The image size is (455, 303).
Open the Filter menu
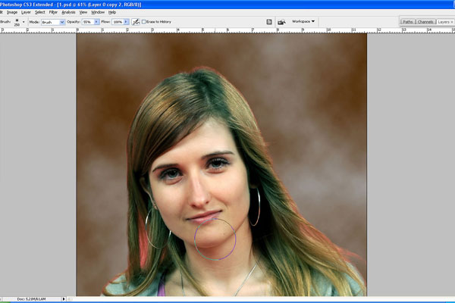[54, 12]
